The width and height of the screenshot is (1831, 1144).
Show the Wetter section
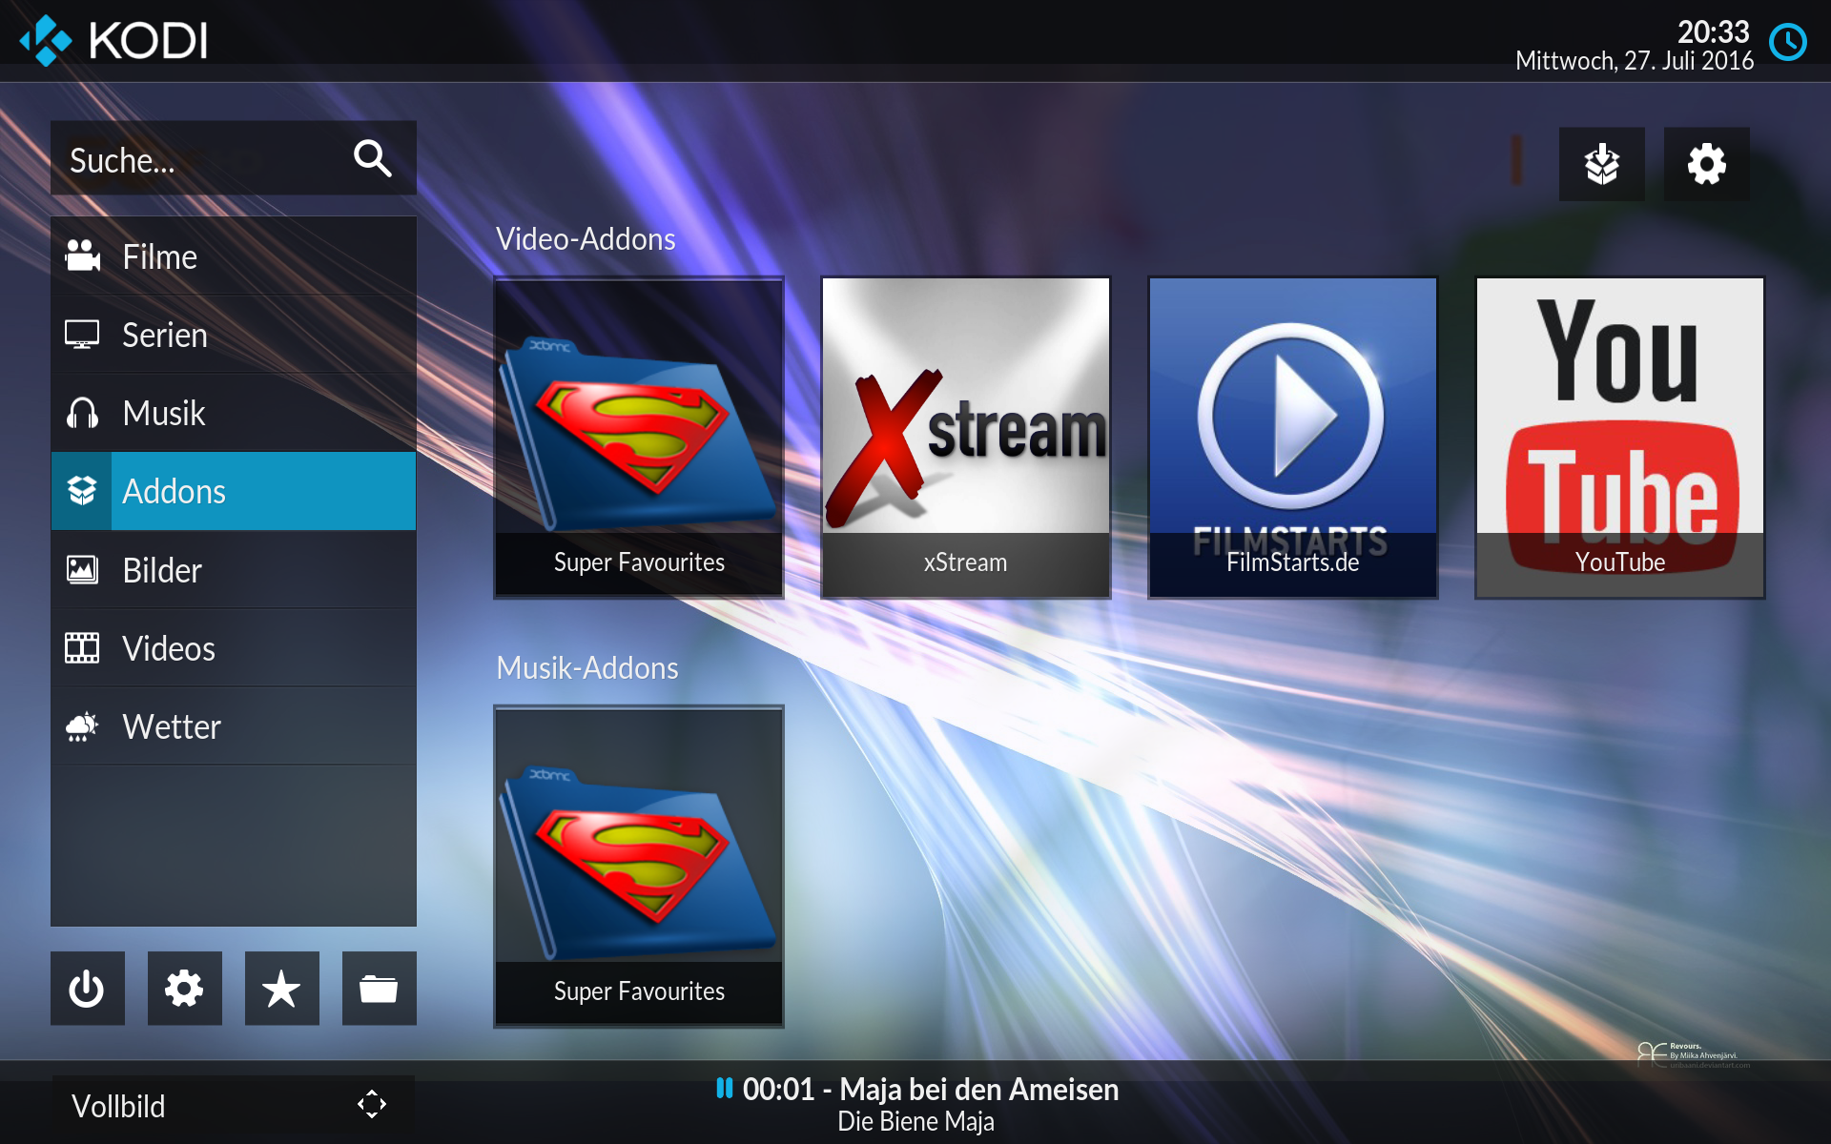point(234,726)
